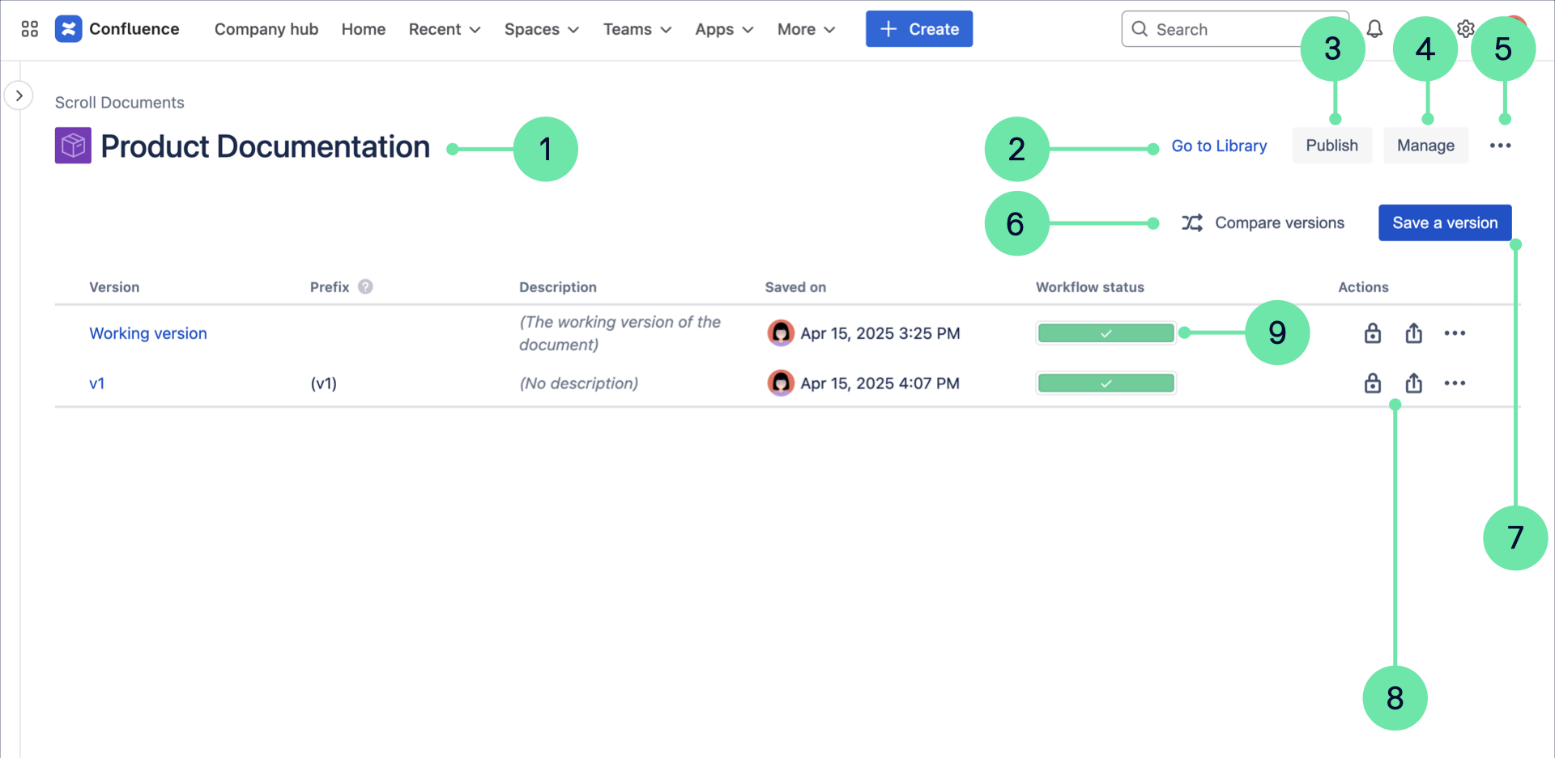Click the lock icon for Working version
This screenshot has height=758, width=1555.
(x=1372, y=333)
